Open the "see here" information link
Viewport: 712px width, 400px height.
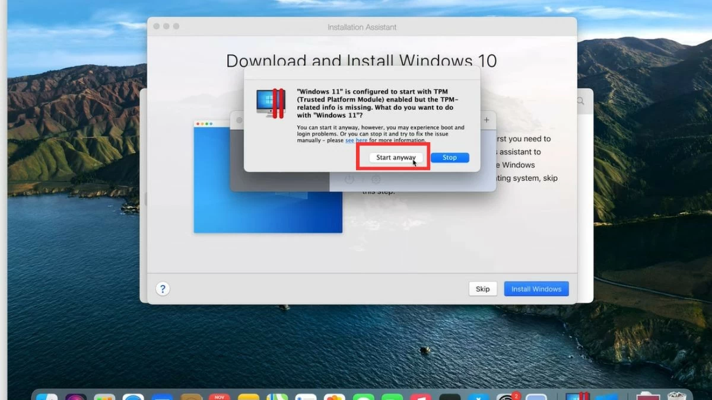click(x=357, y=141)
